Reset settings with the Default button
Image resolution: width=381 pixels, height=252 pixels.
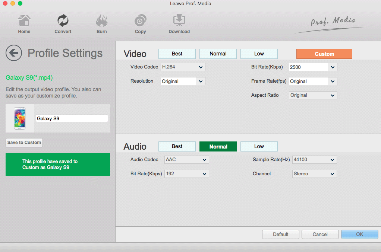[281, 234]
